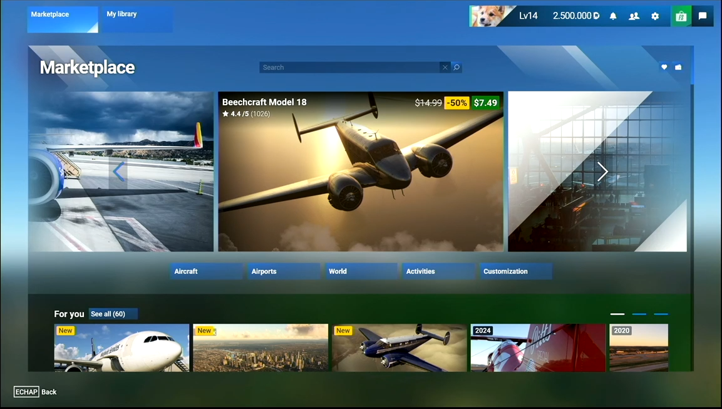Show previous featured item with left arrow
Image resolution: width=722 pixels, height=409 pixels.
tap(118, 172)
